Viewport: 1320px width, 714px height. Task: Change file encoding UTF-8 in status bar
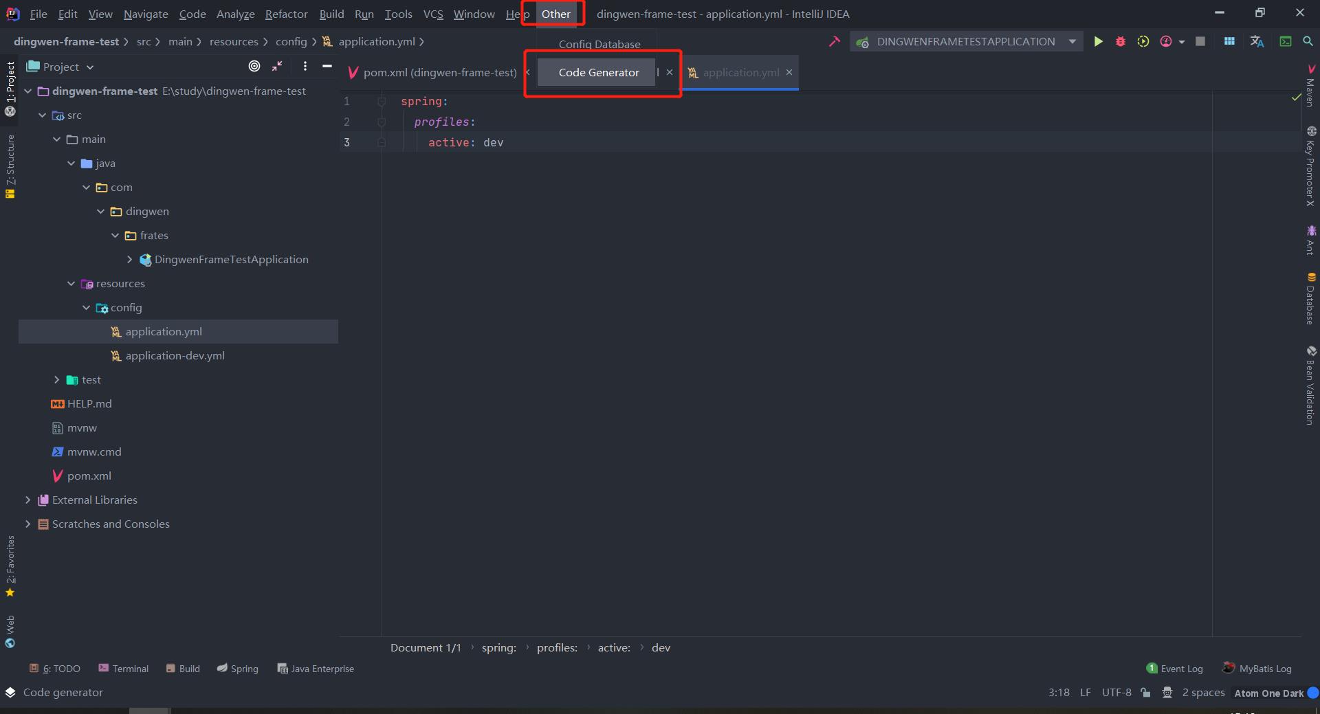(1116, 693)
